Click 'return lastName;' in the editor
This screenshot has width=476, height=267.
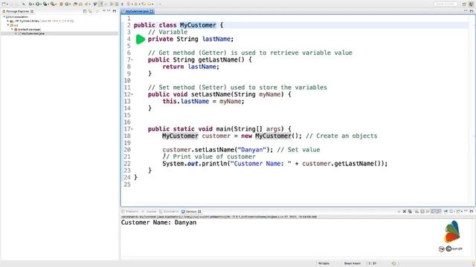(190, 67)
